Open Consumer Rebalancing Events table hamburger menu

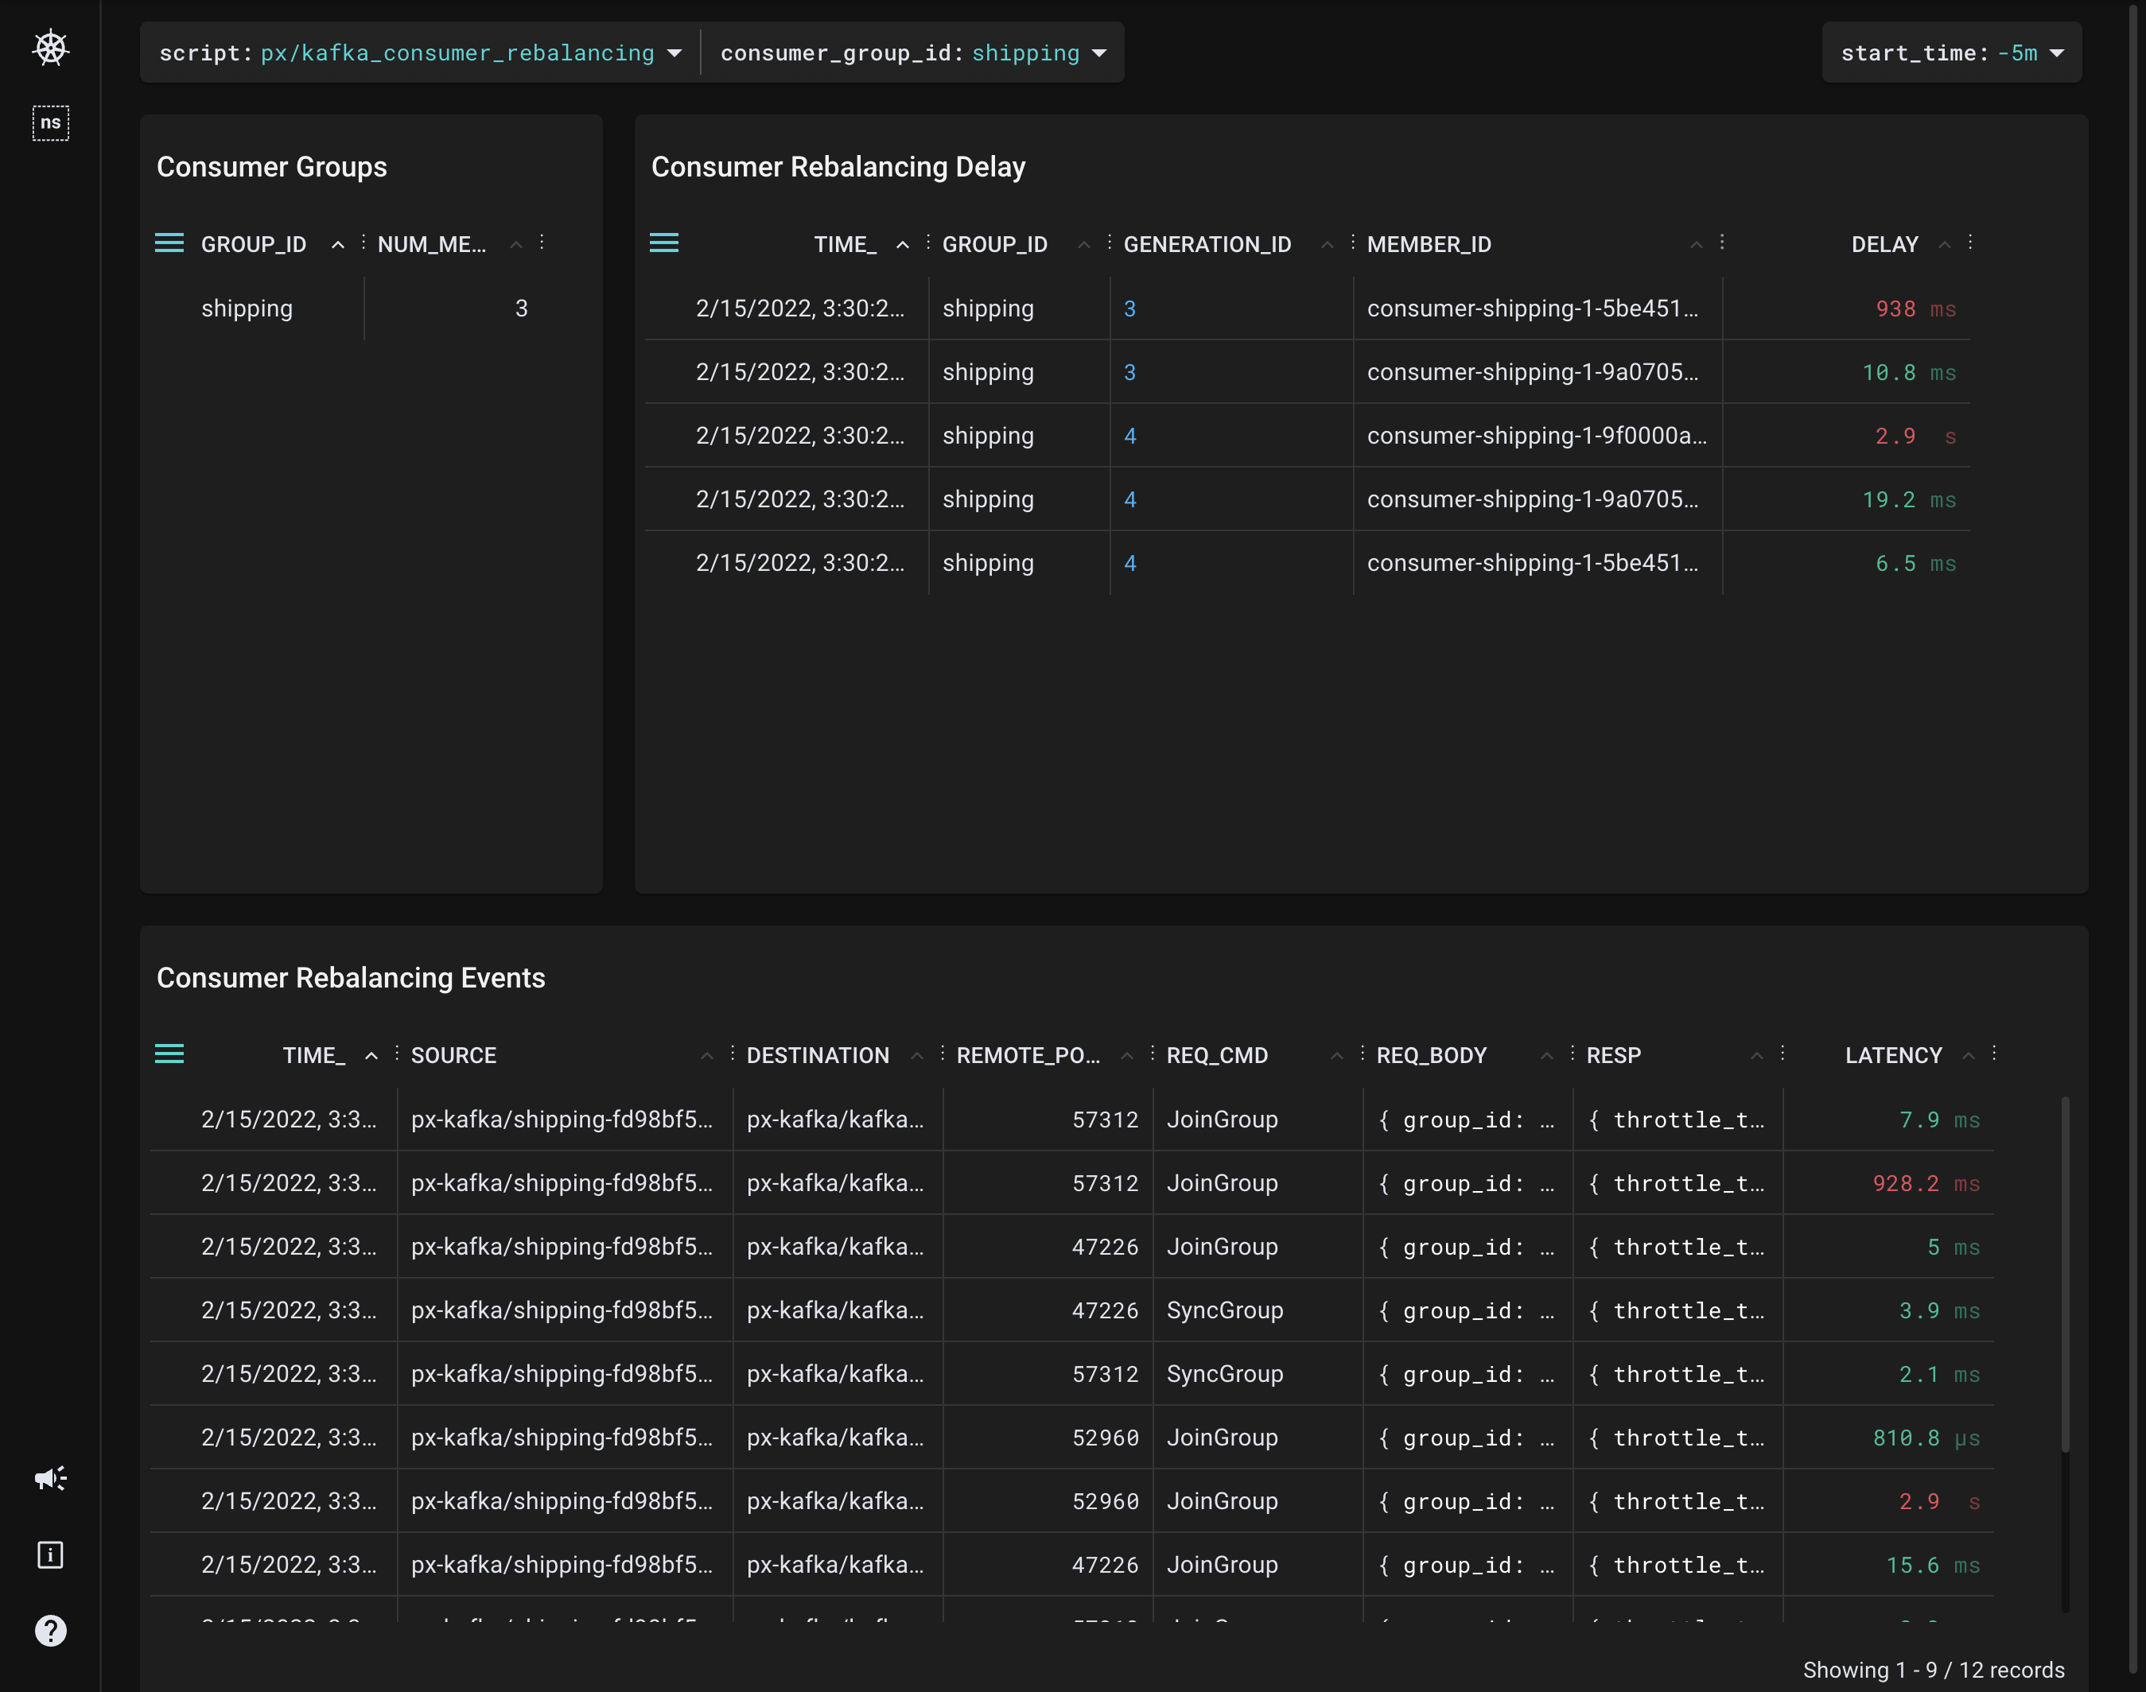pos(169,1054)
